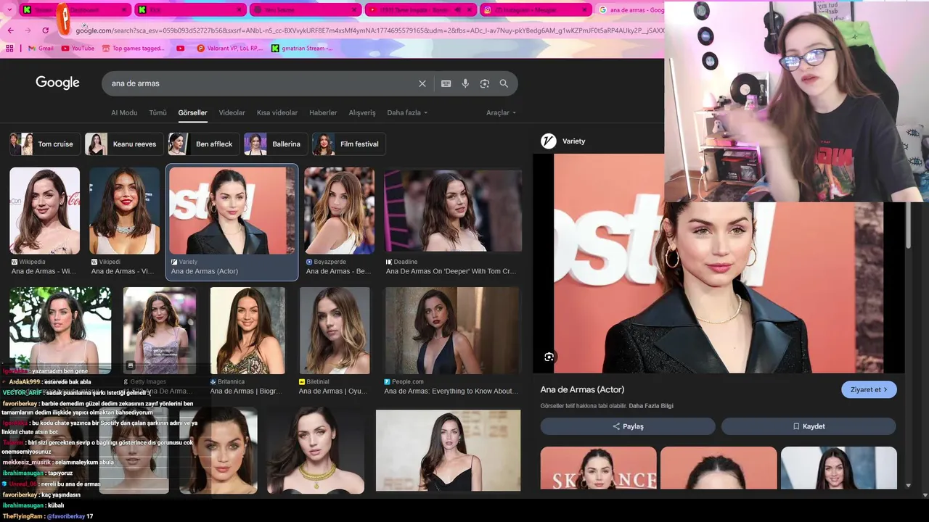Screen dimensions: 929x522
Task: Open Daha Fazla Bilgi link
Action: click(x=651, y=406)
